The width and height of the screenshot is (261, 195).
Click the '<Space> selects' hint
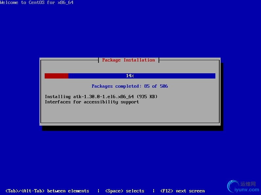pyautogui.click(x=125, y=191)
